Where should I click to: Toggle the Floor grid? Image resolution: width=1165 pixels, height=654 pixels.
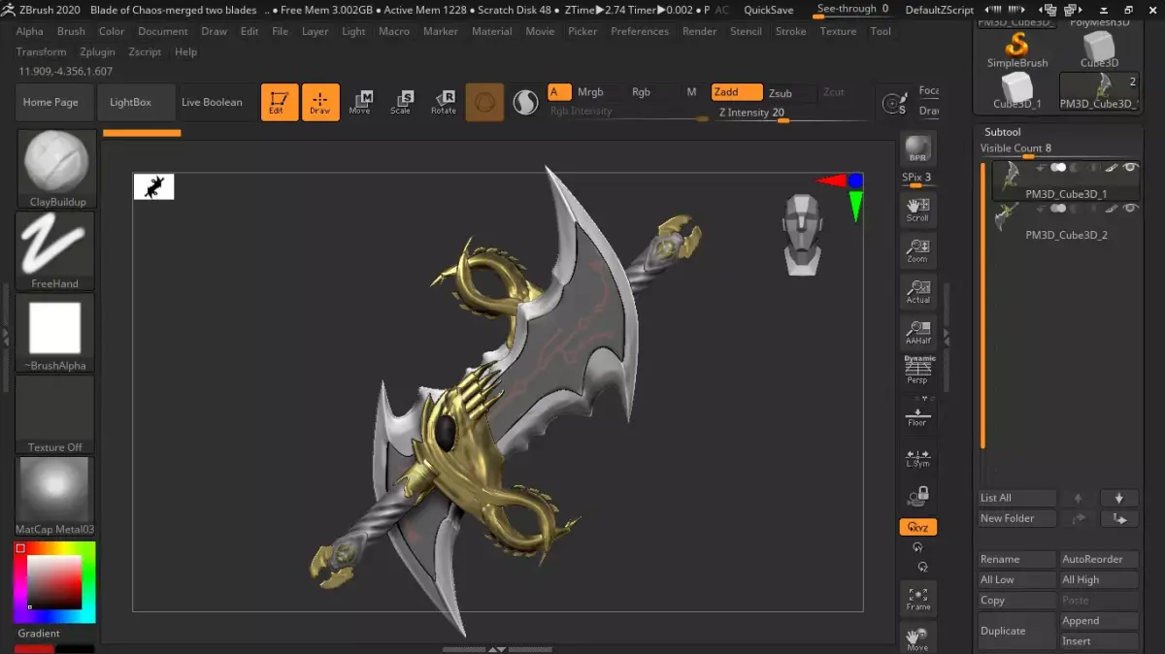tap(917, 414)
